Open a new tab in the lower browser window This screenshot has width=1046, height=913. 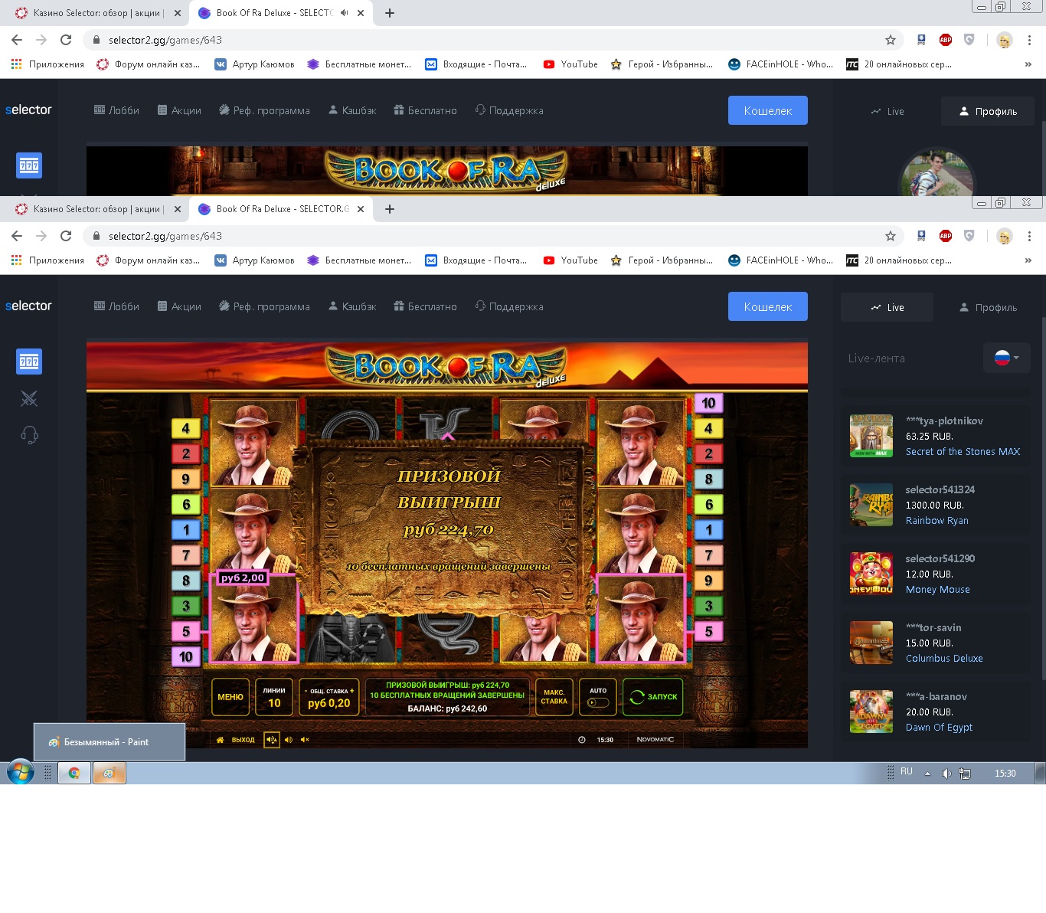pyautogui.click(x=390, y=209)
